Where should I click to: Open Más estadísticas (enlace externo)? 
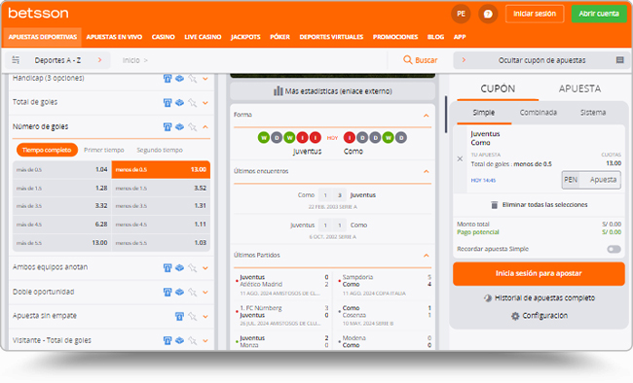click(x=333, y=91)
